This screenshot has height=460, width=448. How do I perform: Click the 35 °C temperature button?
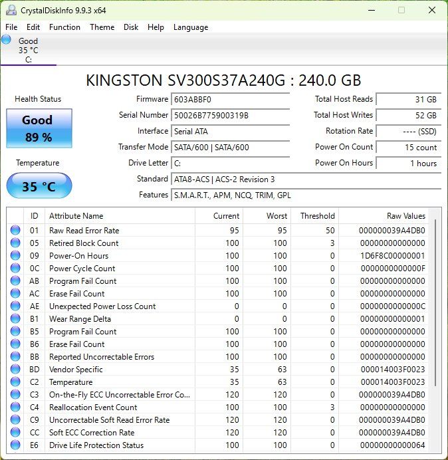[39, 185]
